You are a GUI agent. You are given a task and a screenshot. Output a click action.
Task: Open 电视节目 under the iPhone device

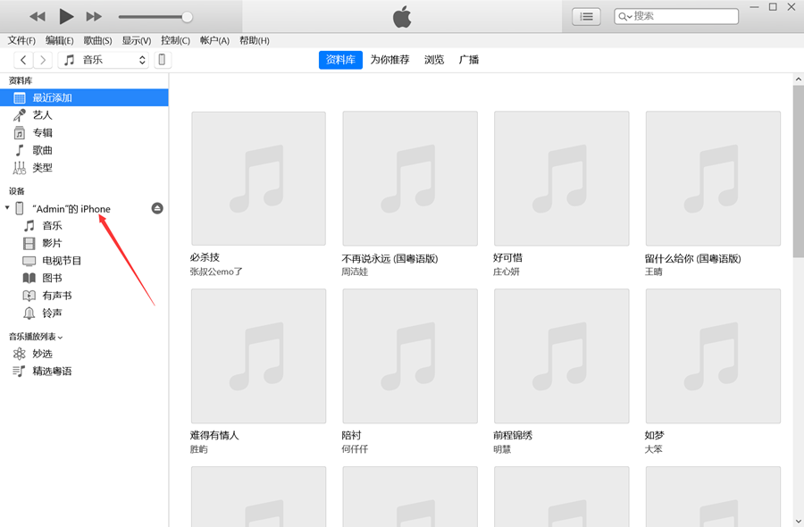pos(62,261)
